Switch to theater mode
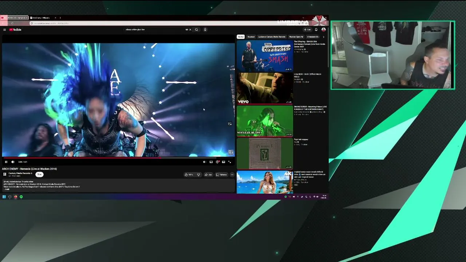Viewport: 466px width, 262px height. point(224,162)
